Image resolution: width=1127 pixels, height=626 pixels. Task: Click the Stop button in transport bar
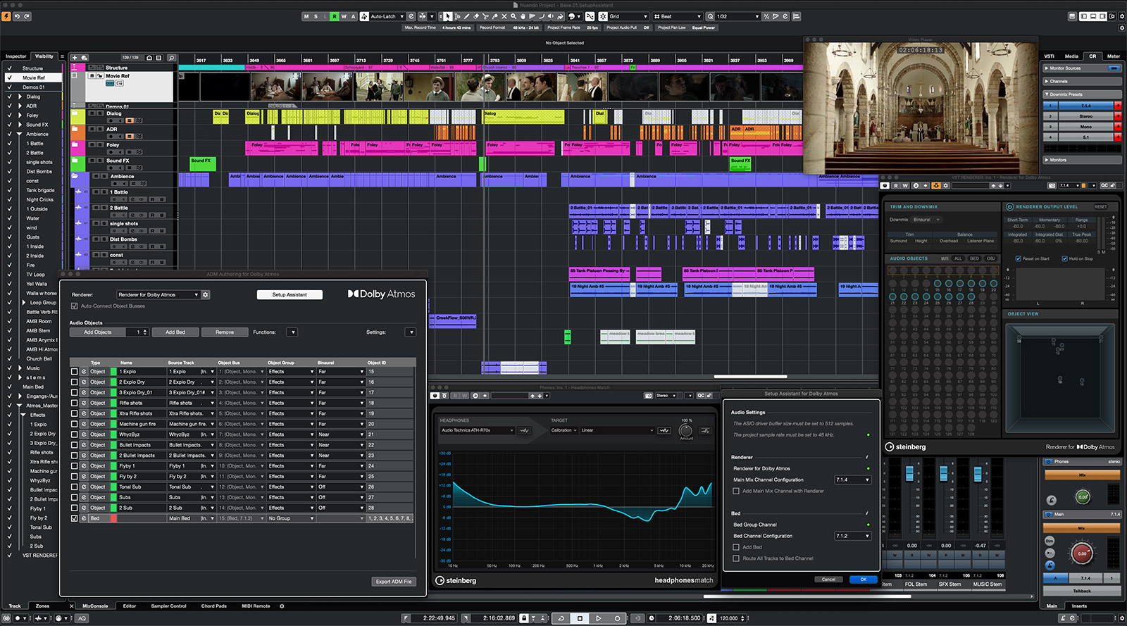pyautogui.click(x=580, y=618)
